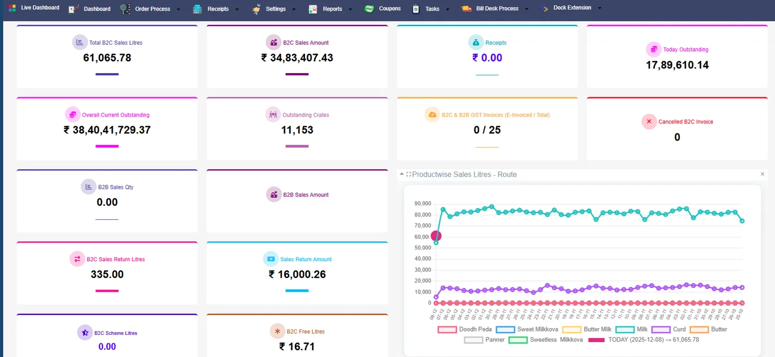
Task: Open the Order Process dropdown arrow
Action: point(178,9)
